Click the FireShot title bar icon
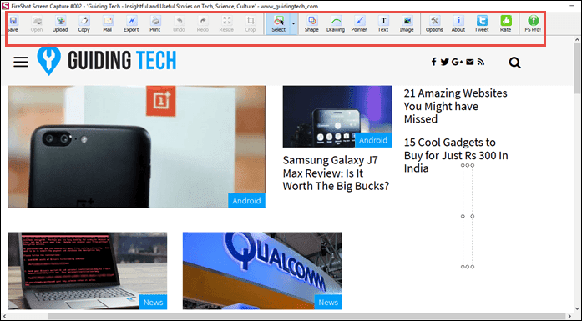The height and width of the screenshot is (321, 582). pyautogui.click(x=5, y=6)
